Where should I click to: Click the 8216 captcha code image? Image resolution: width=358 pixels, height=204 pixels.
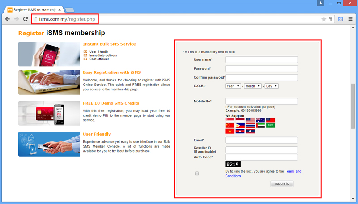(233, 164)
